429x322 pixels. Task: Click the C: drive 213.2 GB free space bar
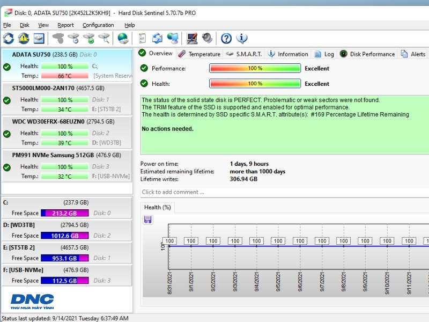point(65,213)
